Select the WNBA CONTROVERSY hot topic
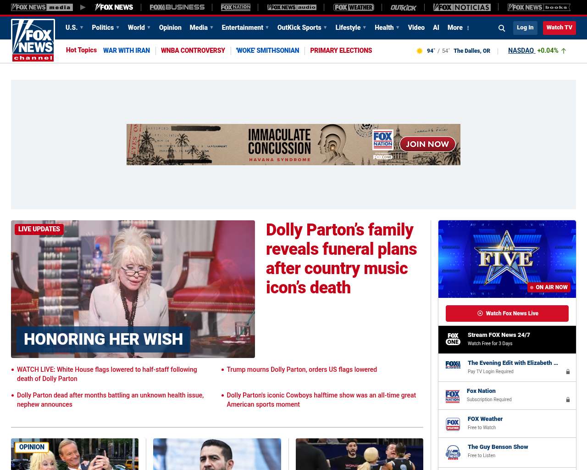 (193, 50)
